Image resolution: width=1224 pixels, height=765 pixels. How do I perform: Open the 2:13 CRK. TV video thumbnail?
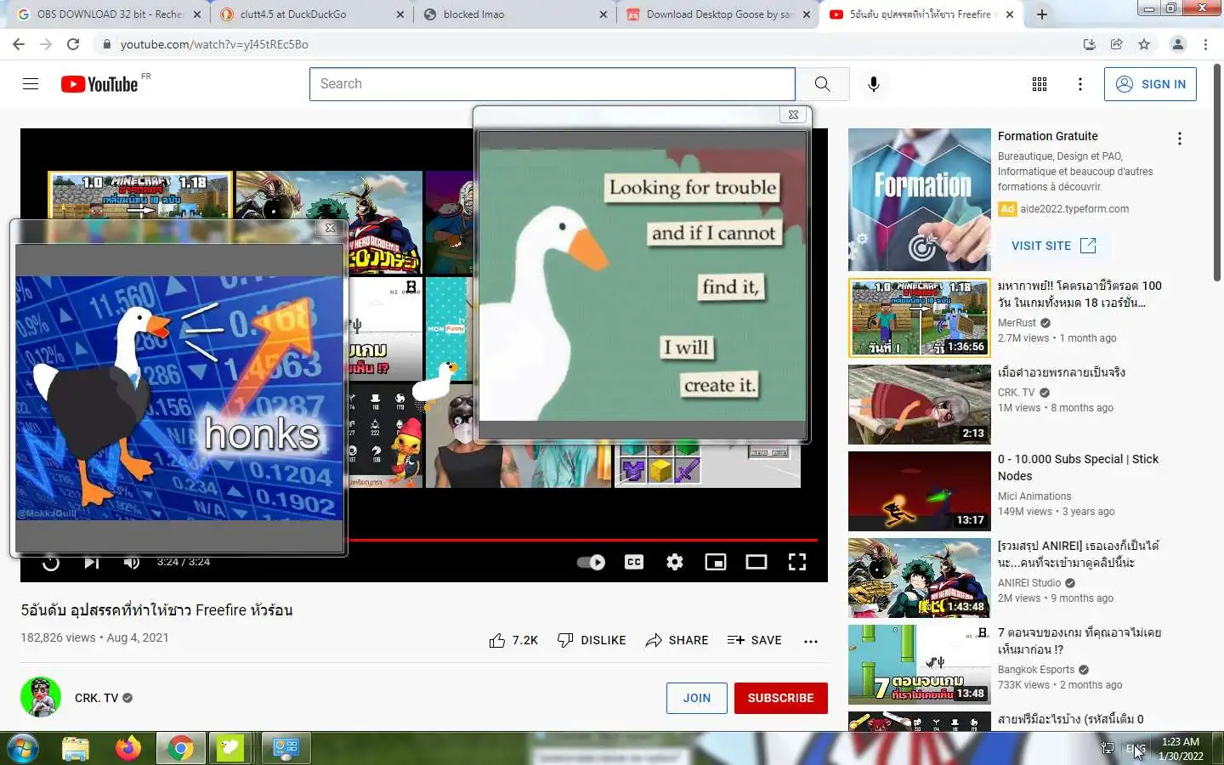click(919, 405)
